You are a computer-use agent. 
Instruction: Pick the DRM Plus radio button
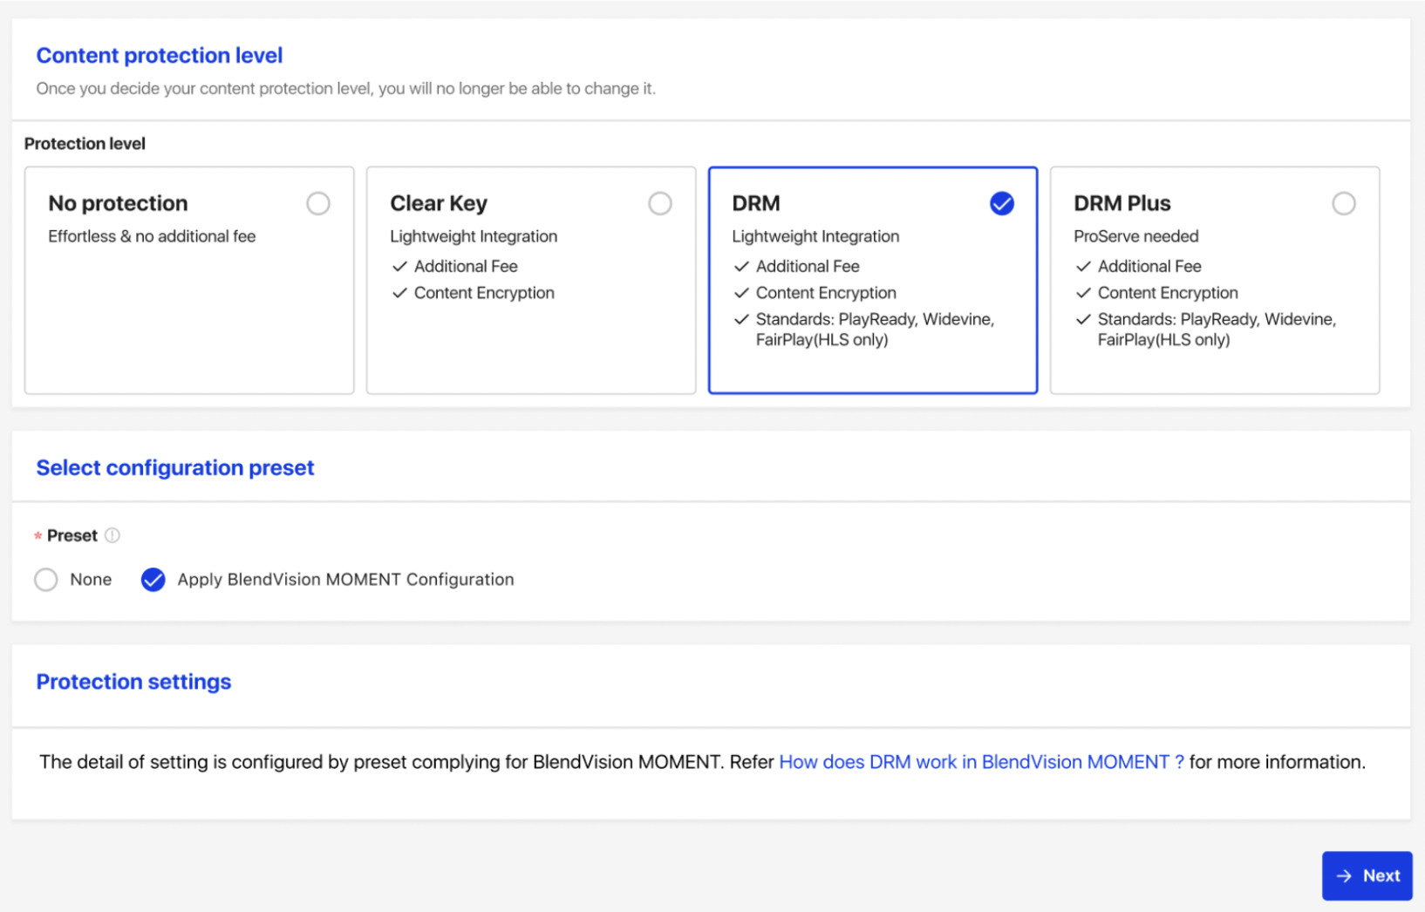pos(1344,204)
